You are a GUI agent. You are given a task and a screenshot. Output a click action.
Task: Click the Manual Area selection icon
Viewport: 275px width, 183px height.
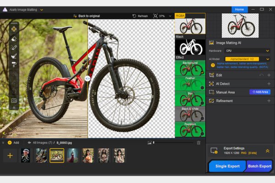coord(211,92)
